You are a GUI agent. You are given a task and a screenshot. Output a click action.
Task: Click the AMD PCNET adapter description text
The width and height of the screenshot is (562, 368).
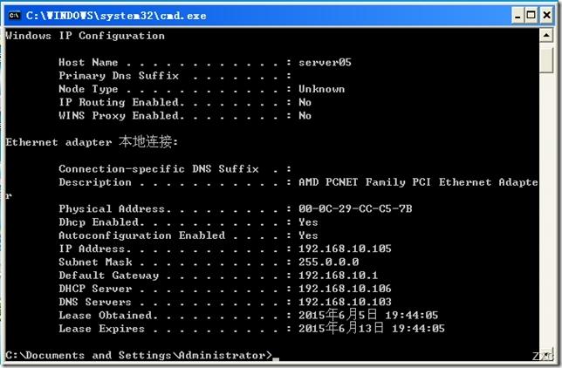click(418, 182)
